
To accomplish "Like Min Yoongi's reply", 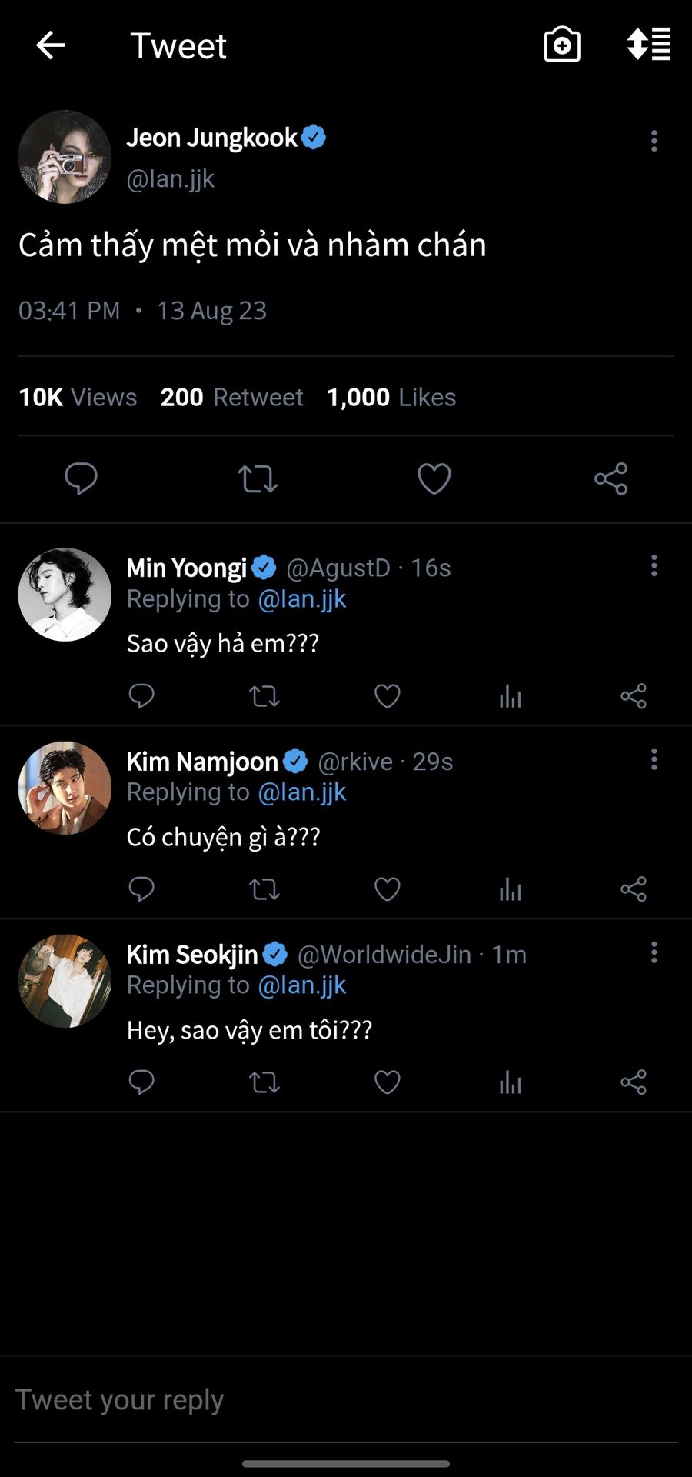I will tap(387, 696).
